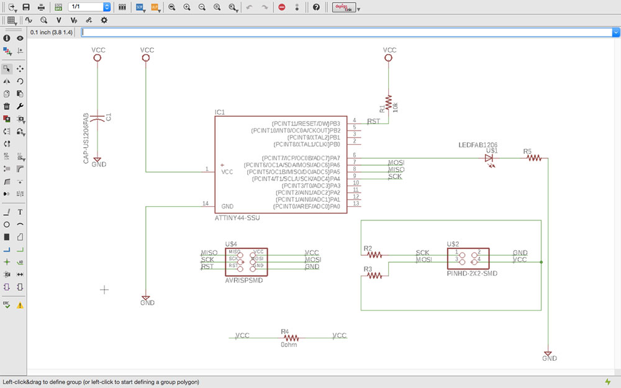Toggle the Show eye tool

(x=20, y=38)
